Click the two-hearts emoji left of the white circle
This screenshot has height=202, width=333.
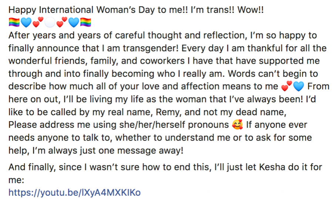(x=38, y=22)
